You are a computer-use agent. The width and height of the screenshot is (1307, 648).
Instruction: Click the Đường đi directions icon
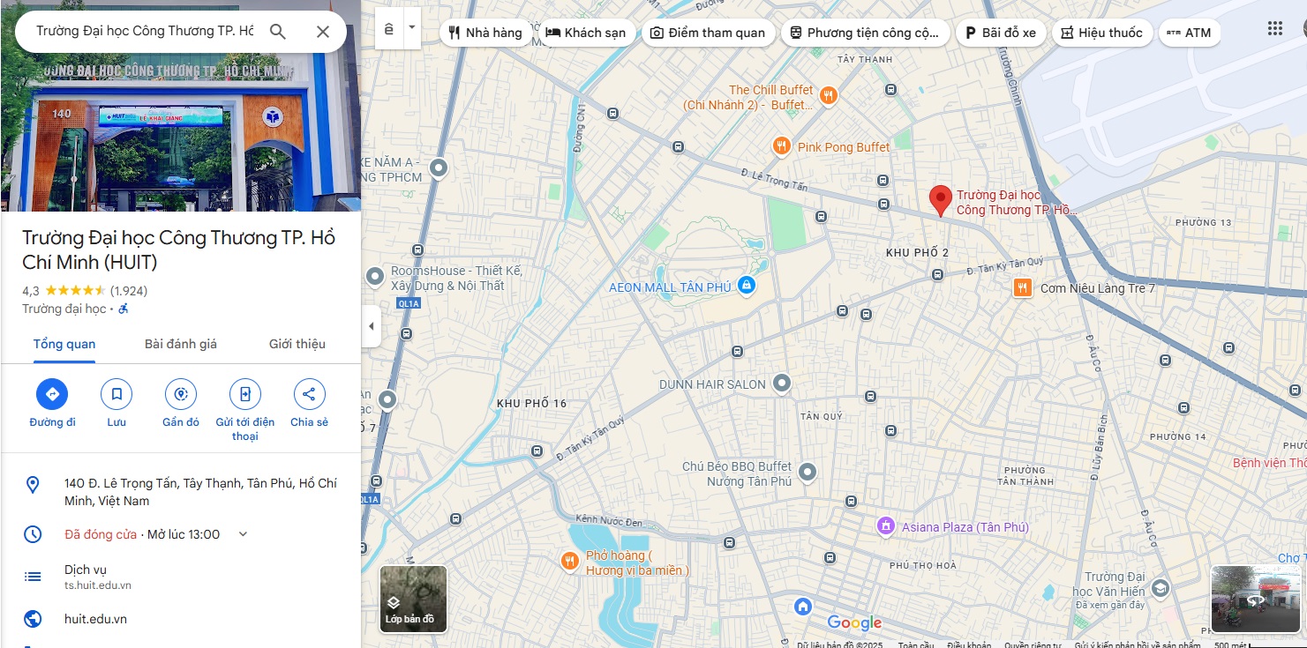pyautogui.click(x=52, y=394)
